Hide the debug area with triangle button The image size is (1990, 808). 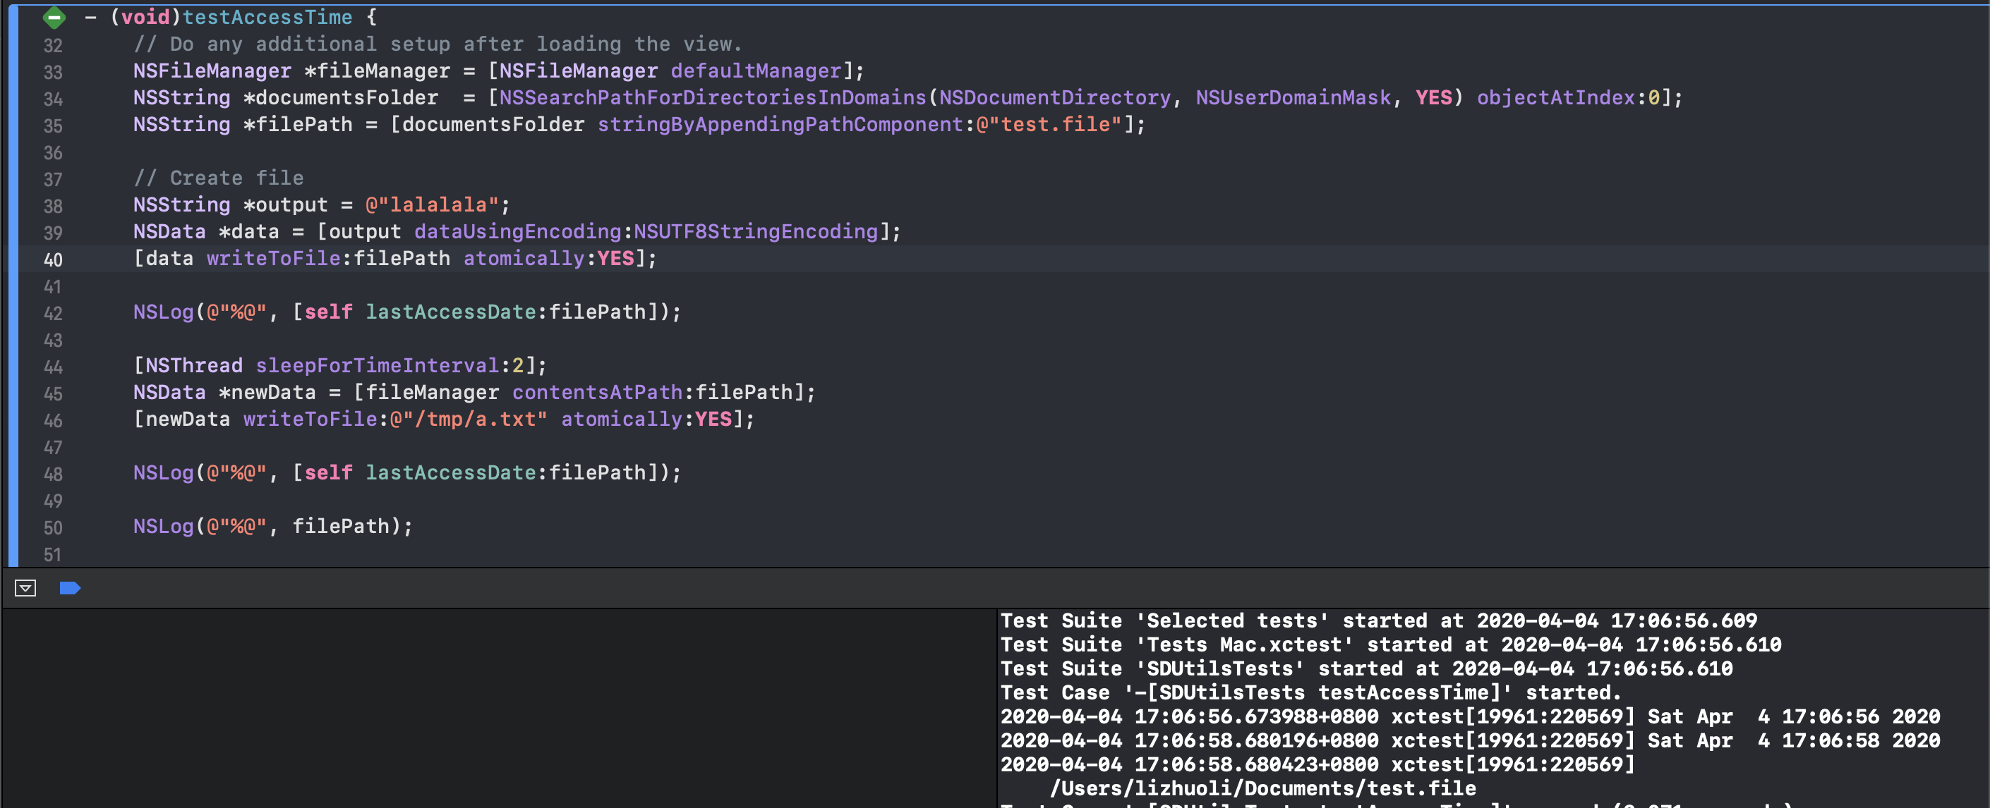click(25, 588)
